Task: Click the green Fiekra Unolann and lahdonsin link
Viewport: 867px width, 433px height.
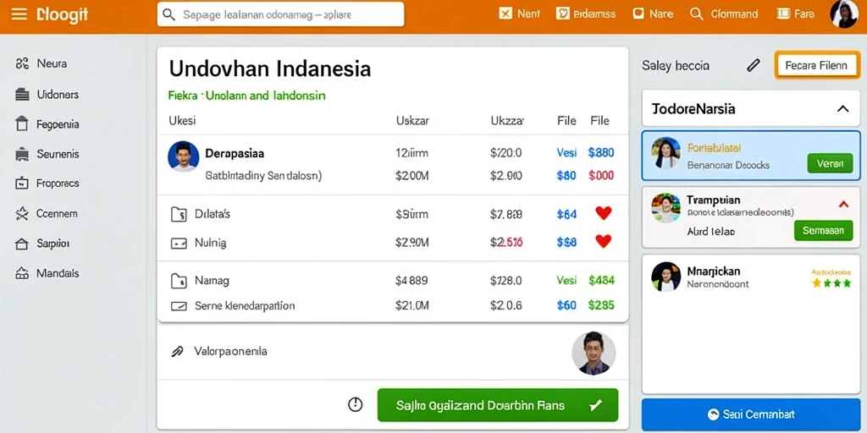Action: (x=246, y=96)
